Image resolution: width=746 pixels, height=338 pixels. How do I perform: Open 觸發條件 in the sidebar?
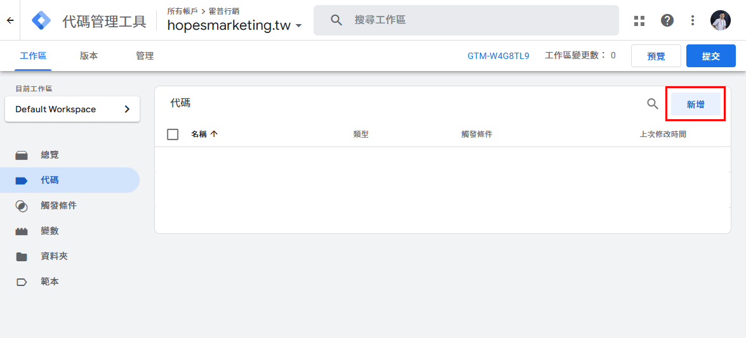[70, 206]
